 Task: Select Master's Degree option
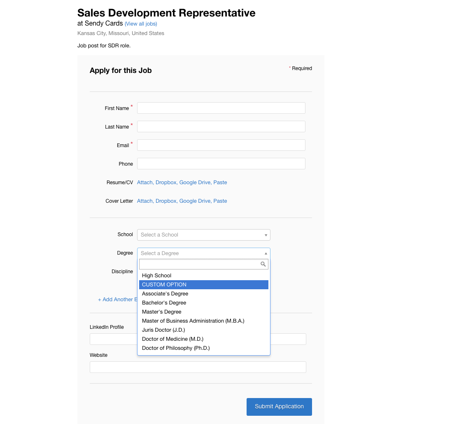point(162,312)
